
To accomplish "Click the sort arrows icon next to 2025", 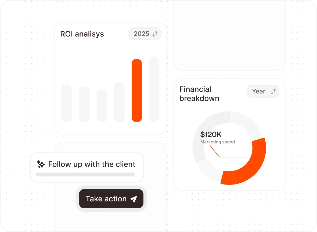I will click(155, 34).
